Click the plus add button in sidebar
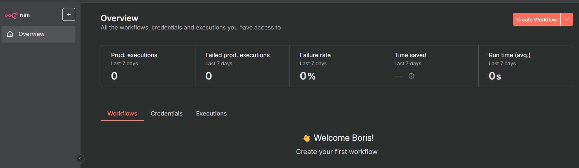 [69, 15]
